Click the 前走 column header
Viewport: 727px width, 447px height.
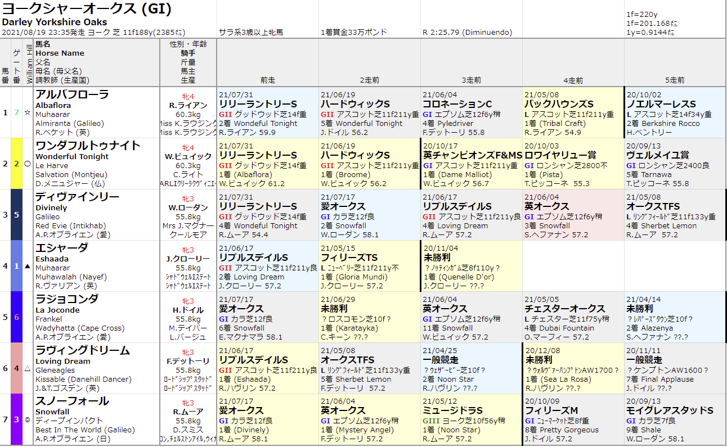click(x=268, y=80)
